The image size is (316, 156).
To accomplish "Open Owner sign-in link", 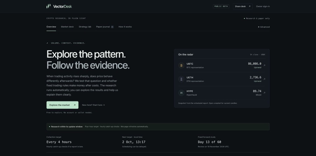I will pos(263,6).
